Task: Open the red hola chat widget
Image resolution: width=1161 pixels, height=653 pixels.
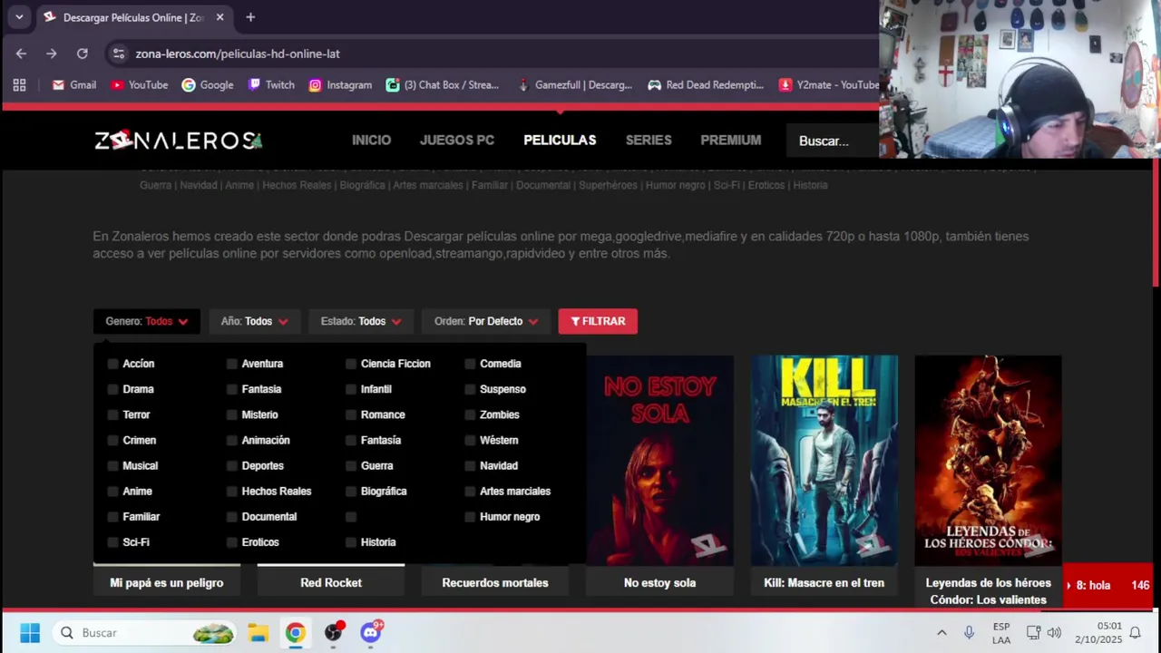Action: coord(1108,586)
